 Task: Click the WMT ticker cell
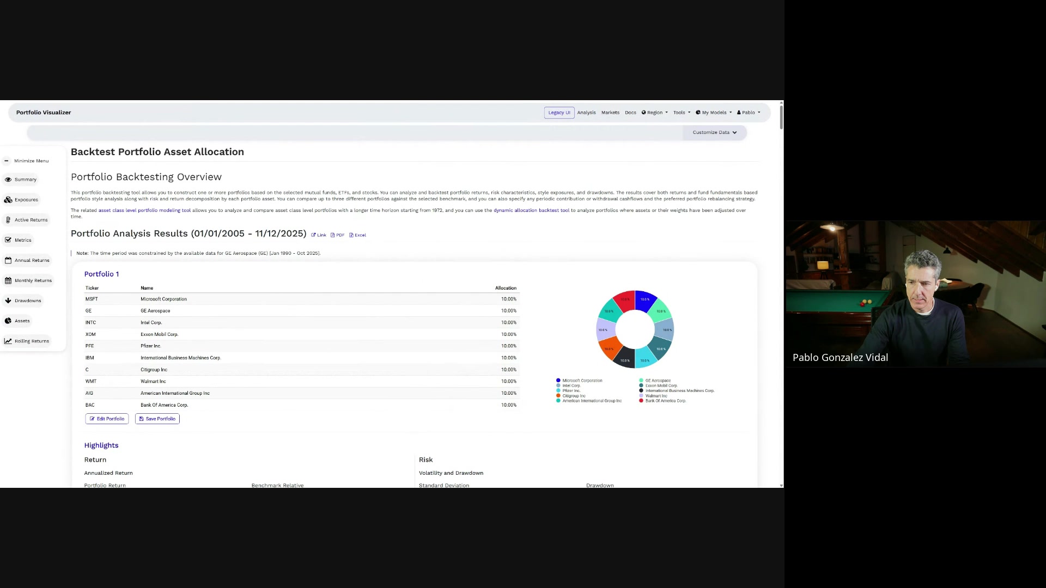coord(91,381)
